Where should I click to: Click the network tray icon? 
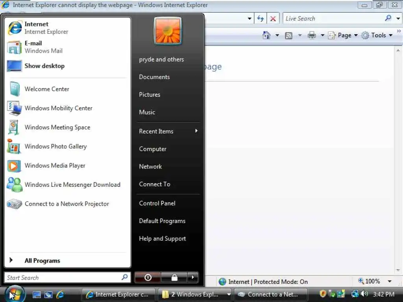(x=355, y=293)
